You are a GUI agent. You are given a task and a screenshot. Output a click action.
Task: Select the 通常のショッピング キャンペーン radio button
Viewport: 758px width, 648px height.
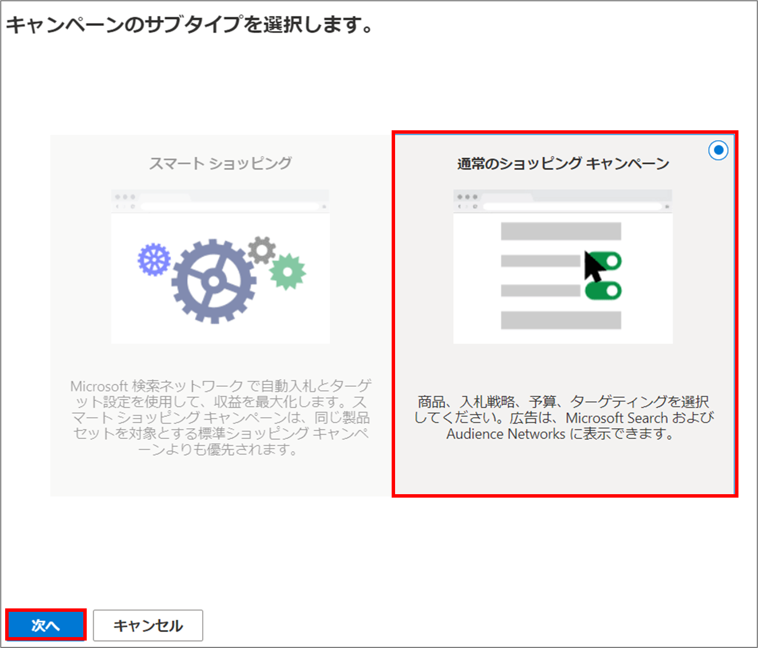tap(718, 150)
